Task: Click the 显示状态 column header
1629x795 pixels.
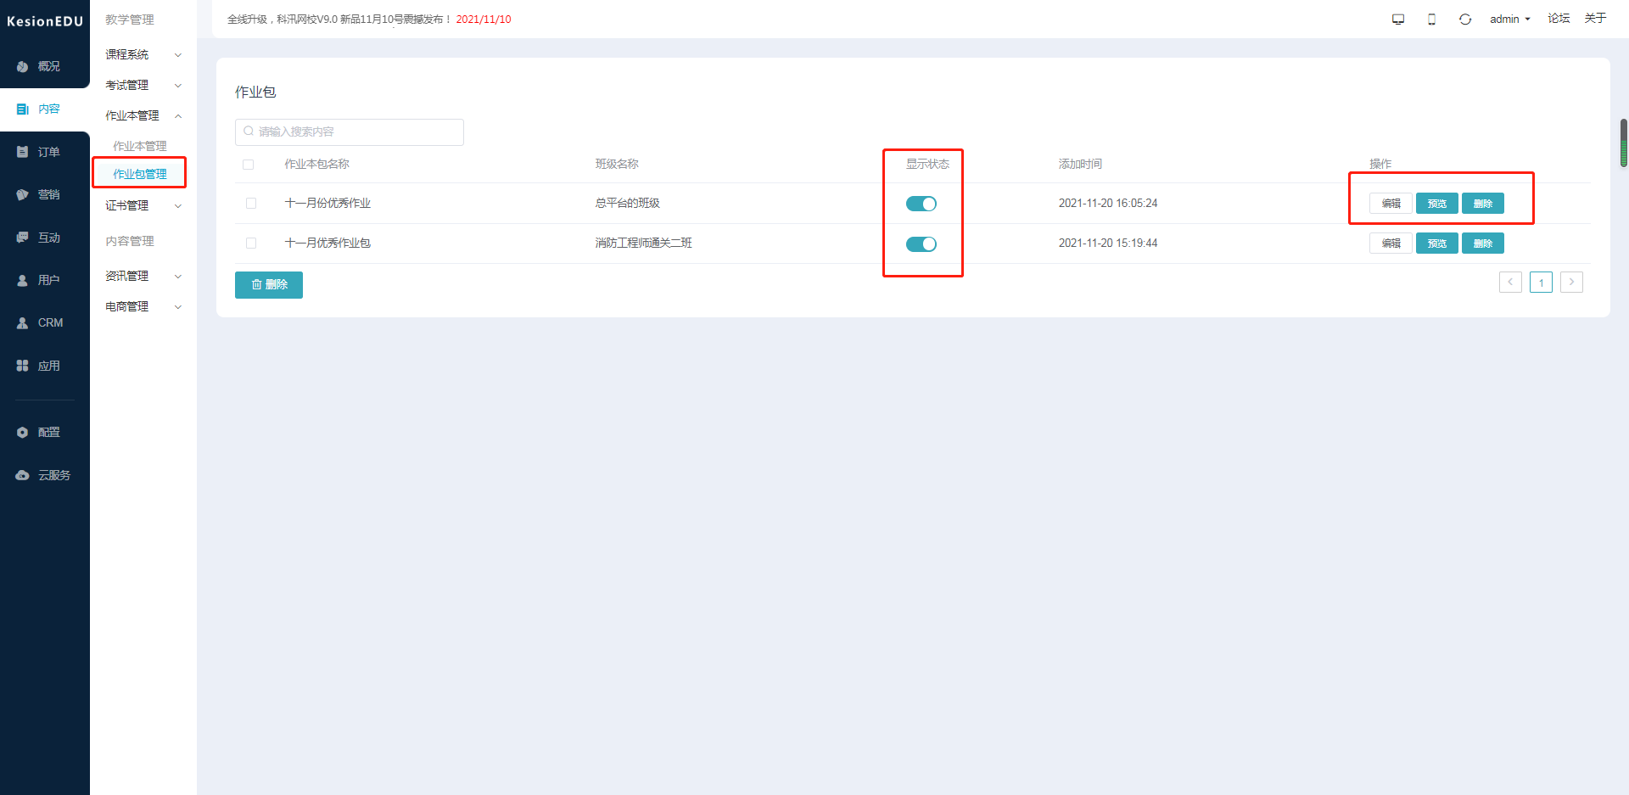Action: pyautogui.click(x=927, y=165)
